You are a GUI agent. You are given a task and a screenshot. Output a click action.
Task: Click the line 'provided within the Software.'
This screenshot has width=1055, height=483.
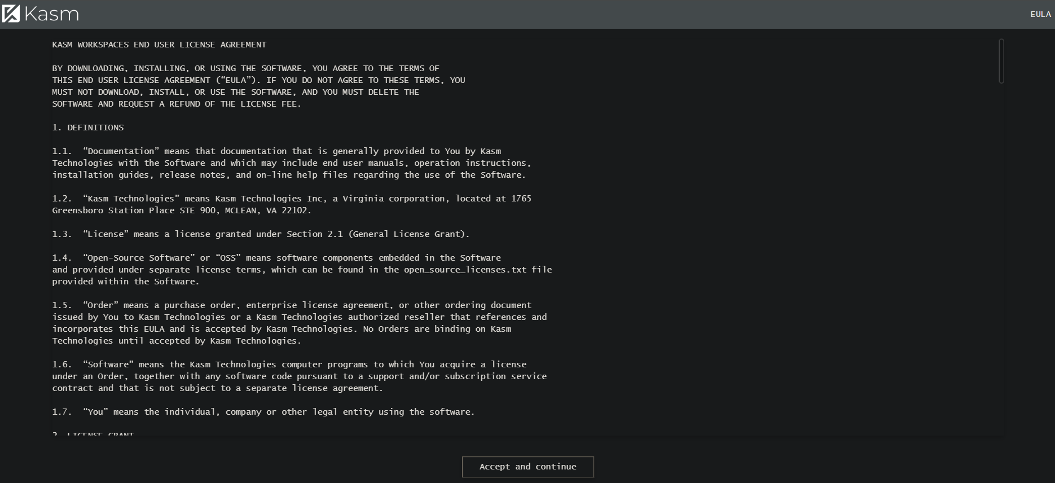(126, 282)
